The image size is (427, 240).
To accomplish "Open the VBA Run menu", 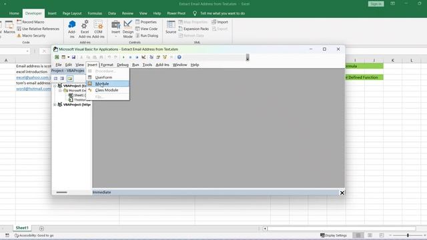I will pyautogui.click(x=135, y=65).
